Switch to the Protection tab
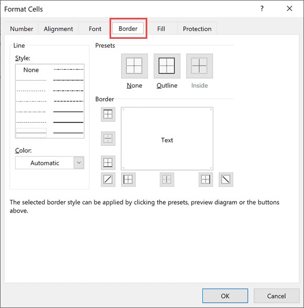This screenshot has height=308, width=304. (197, 29)
